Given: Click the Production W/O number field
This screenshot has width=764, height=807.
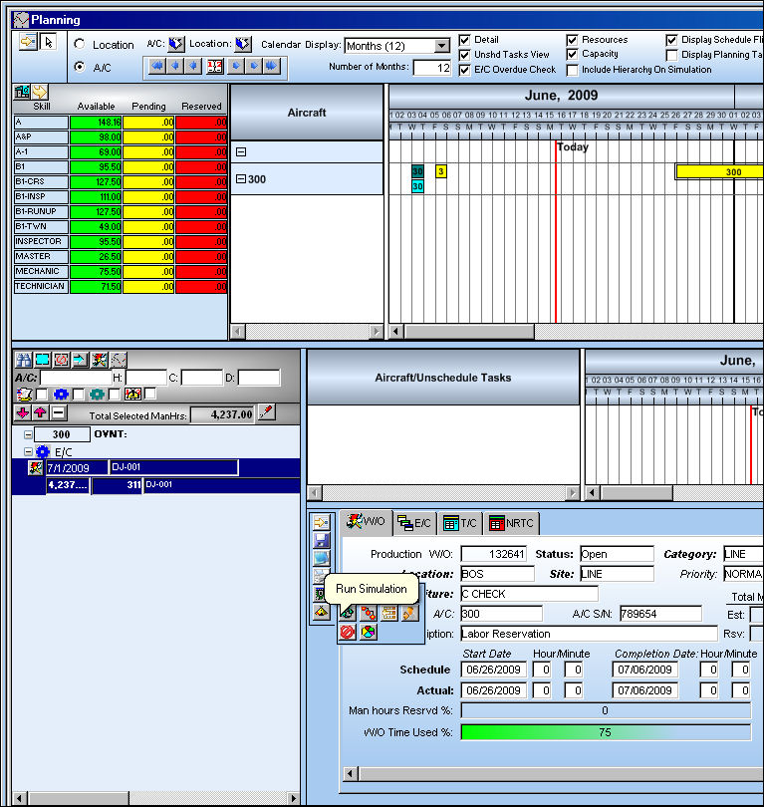Looking at the screenshot, I should (493, 554).
